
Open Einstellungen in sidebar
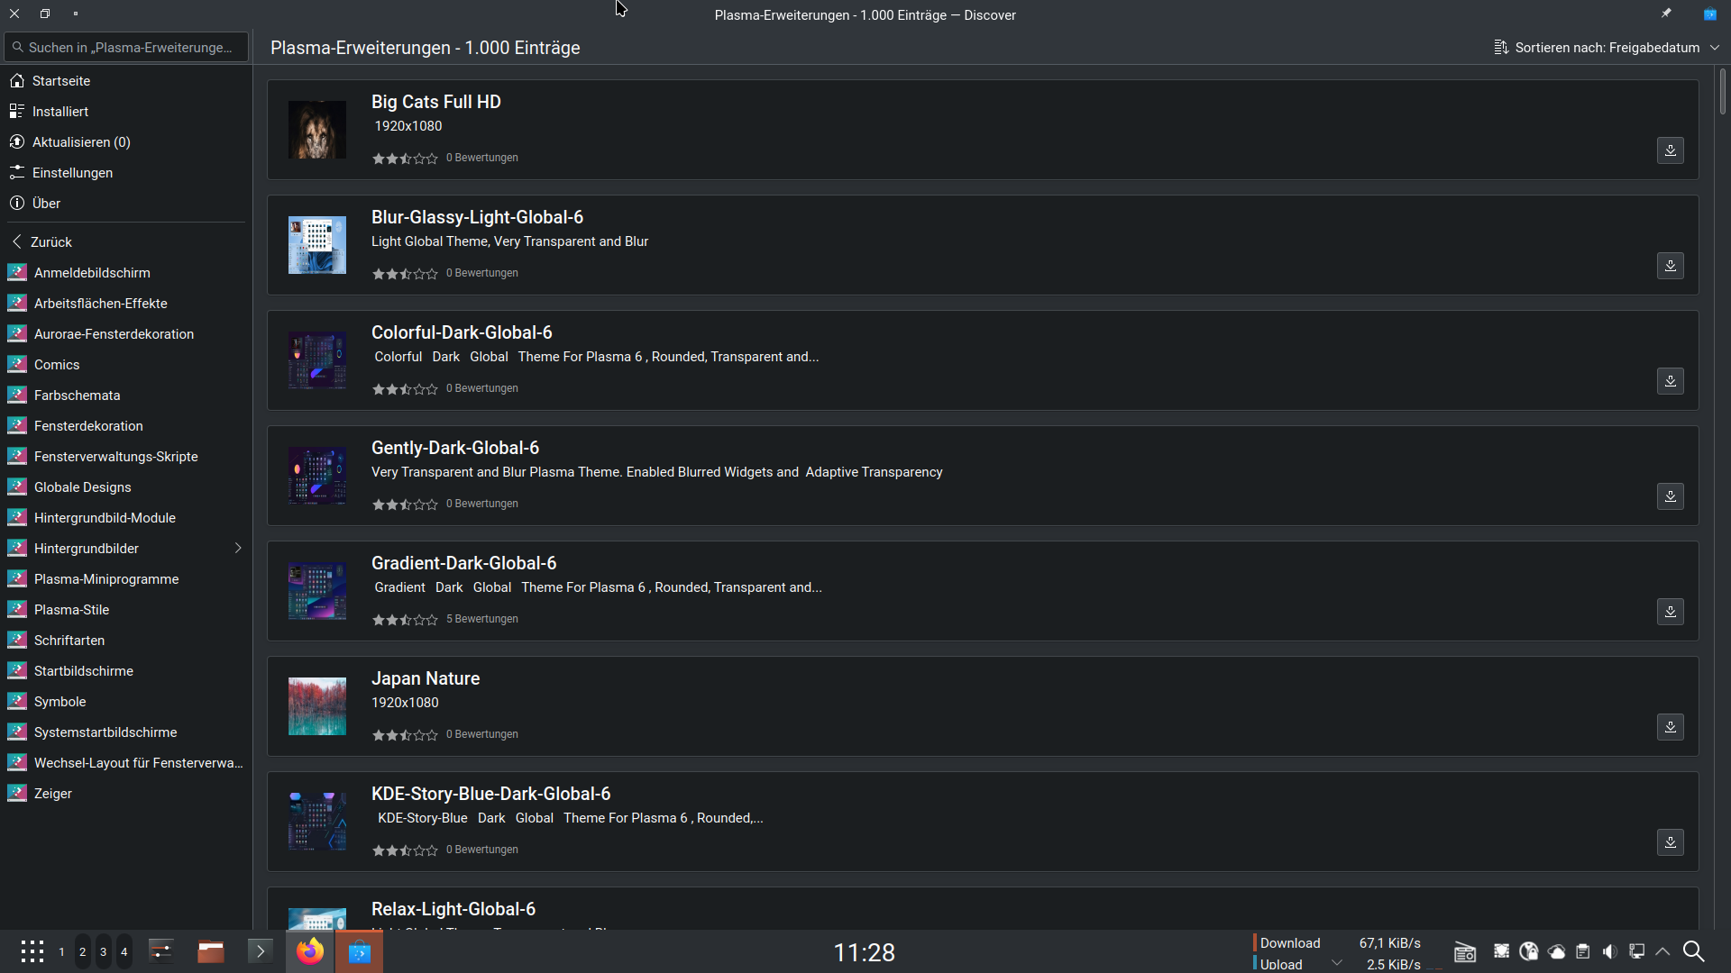(126, 173)
